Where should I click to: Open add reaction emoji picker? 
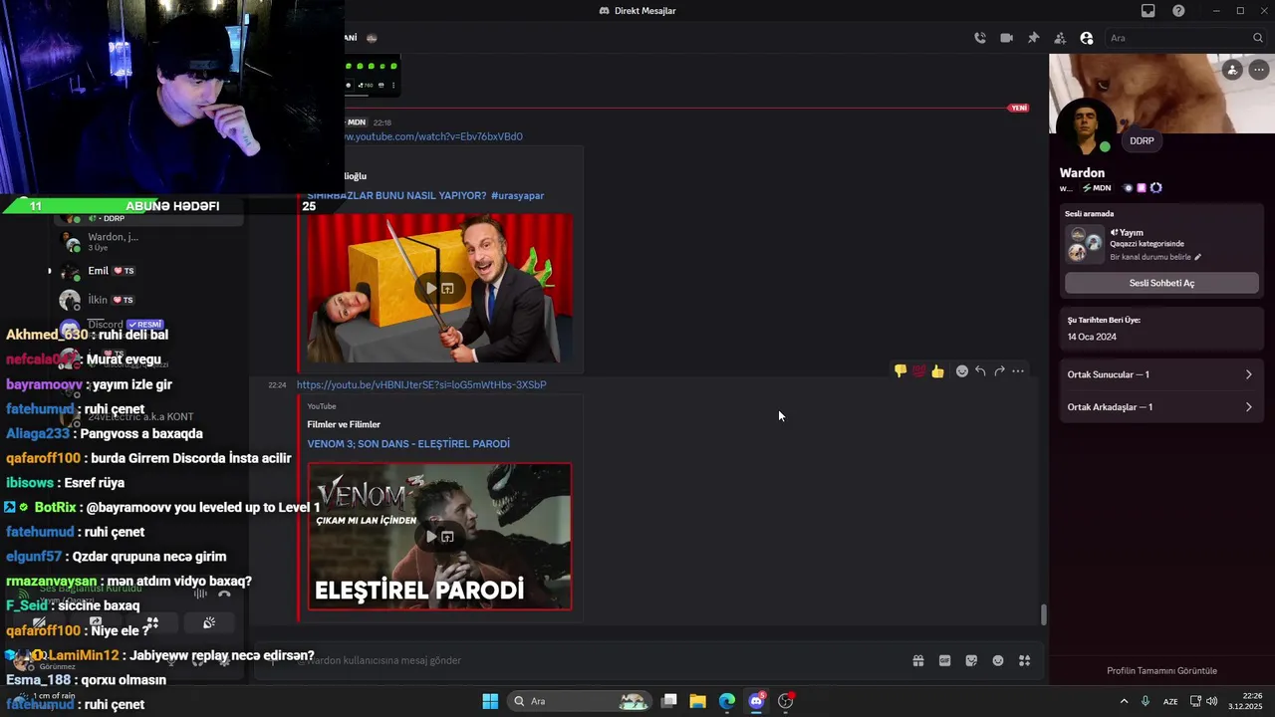962,371
